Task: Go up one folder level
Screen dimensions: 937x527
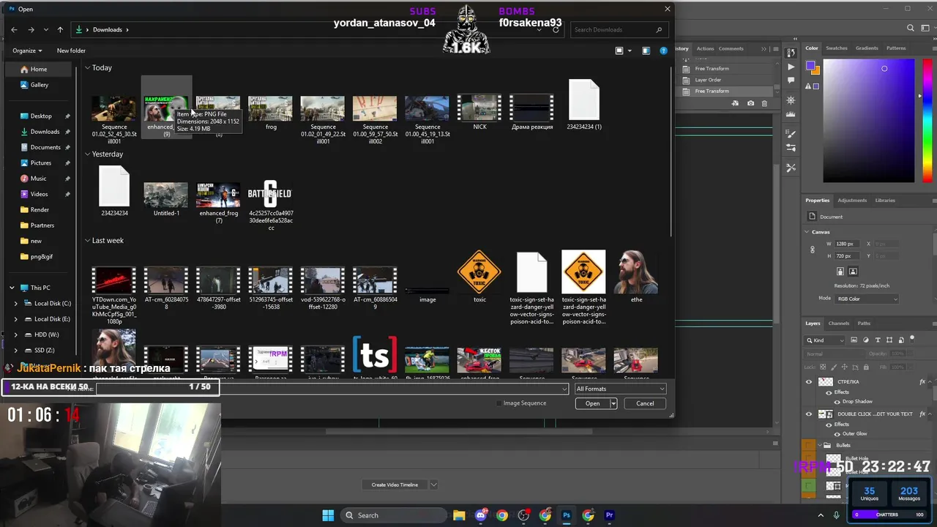Action: (x=60, y=30)
